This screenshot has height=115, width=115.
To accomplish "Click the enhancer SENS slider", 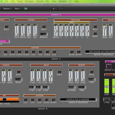I will pyautogui.click(x=105, y=30).
